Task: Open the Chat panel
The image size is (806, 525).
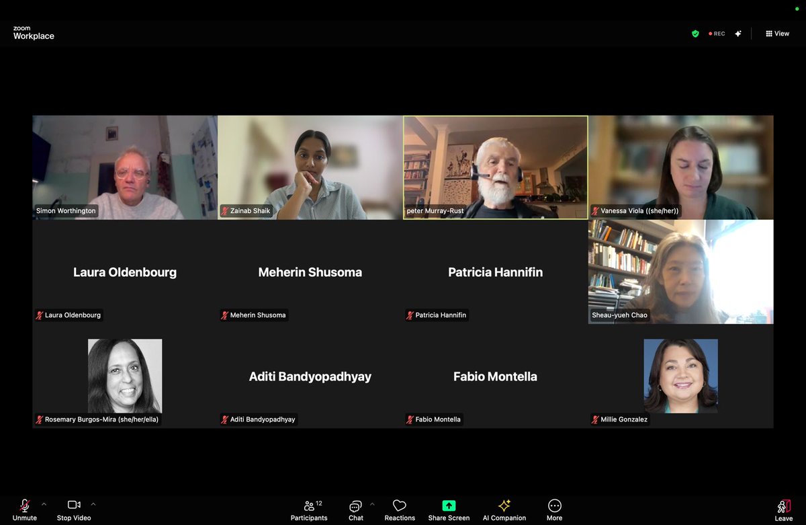Action: 356,510
